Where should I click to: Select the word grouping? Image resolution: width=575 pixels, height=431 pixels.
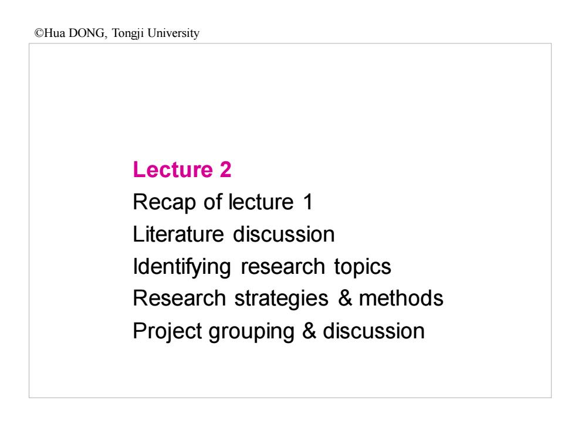pos(252,332)
